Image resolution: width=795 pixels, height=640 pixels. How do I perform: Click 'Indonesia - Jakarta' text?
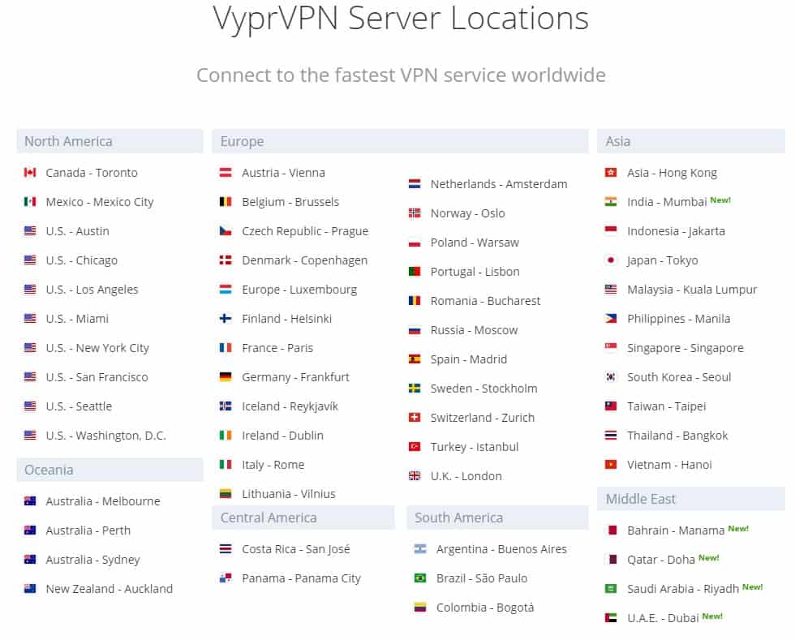(x=676, y=231)
